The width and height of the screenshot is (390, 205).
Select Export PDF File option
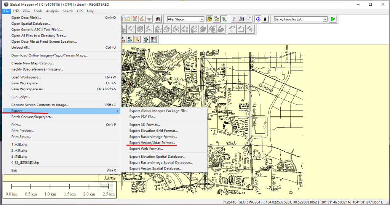[142, 117]
